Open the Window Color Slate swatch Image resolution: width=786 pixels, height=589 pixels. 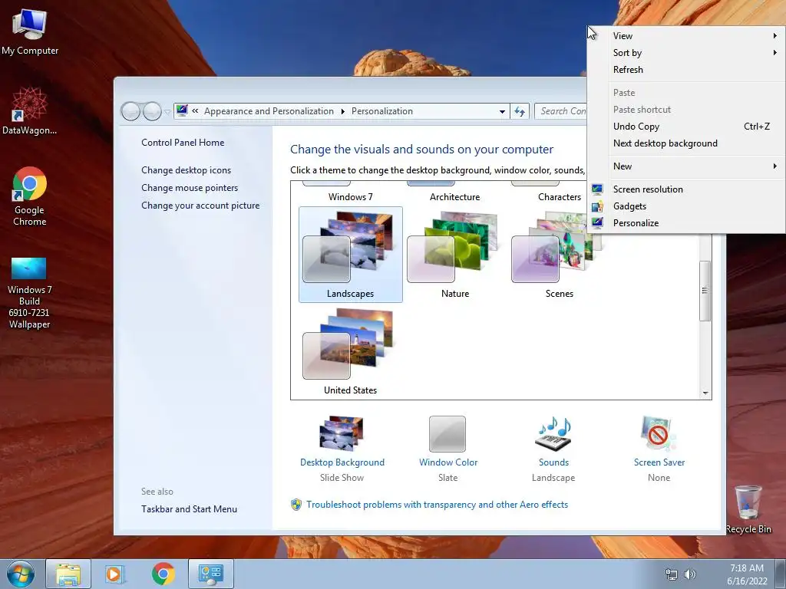click(447, 434)
